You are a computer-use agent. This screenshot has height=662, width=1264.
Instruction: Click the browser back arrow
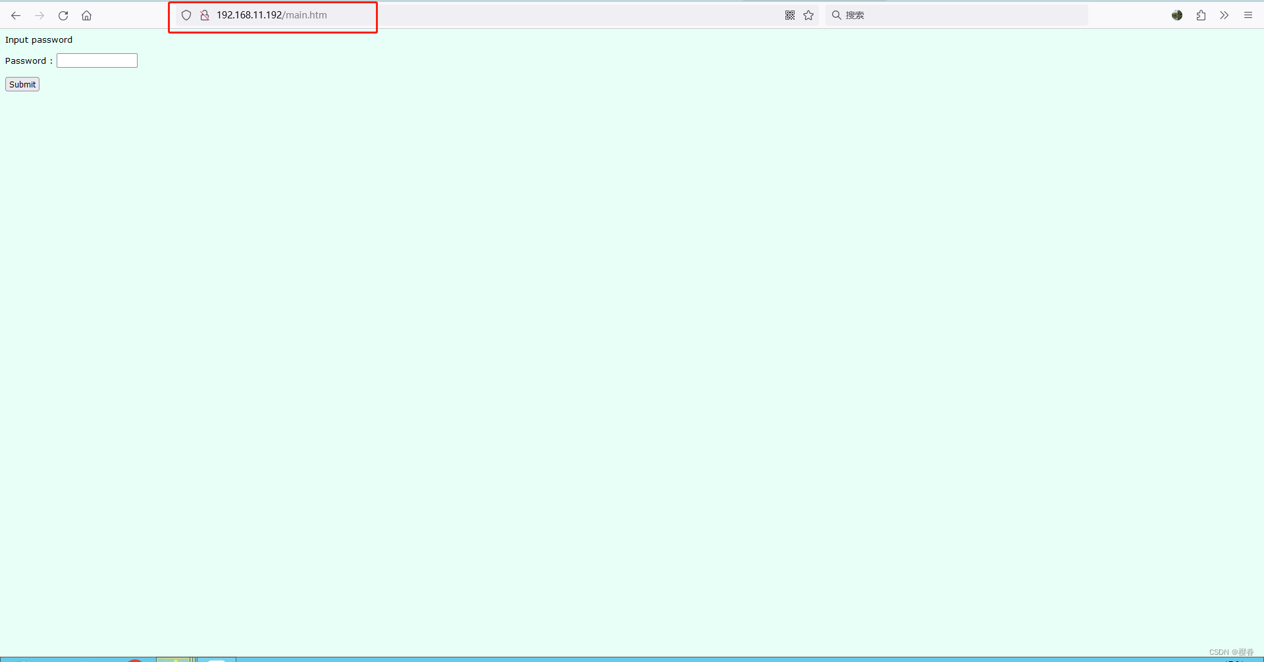point(16,15)
